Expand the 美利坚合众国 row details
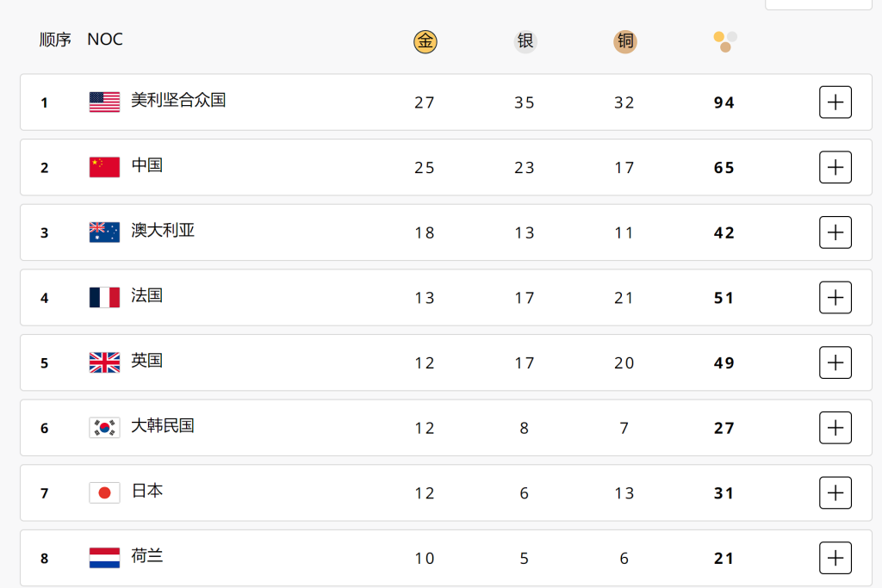This screenshot has height=588, width=882. point(835,102)
